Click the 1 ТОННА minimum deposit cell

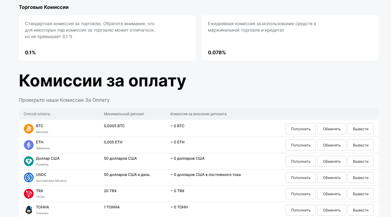pos(112,207)
